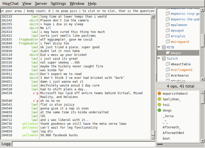Switch to the #palemoon channel
The height and width of the screenshot is (148, 205).
point(179,25)
